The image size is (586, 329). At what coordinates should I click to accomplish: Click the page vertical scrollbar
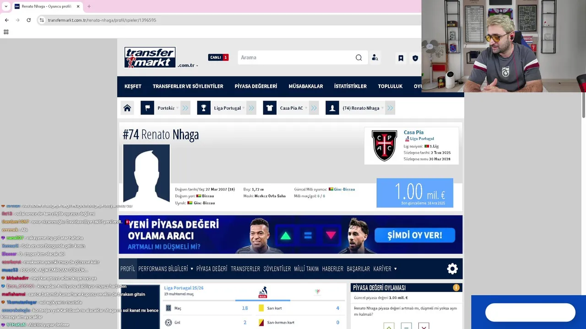point(583,105)
